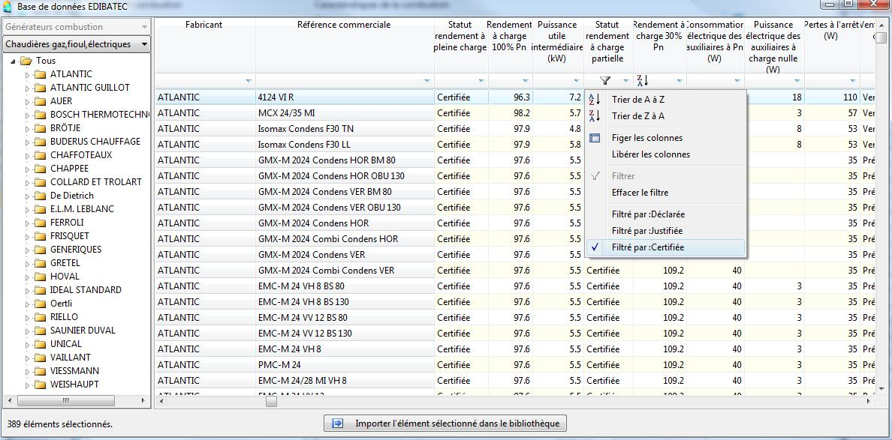
Task: Open the Rendement à charge 100% Pn filter arrow
Action: coord(526,81)
